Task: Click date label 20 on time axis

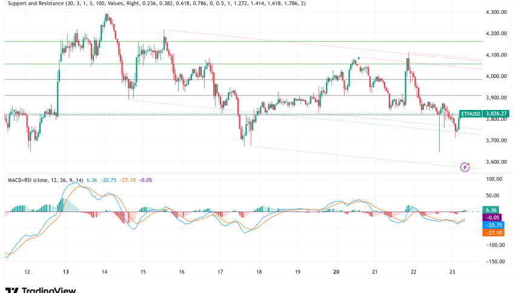Action: [x=336, y=272]
